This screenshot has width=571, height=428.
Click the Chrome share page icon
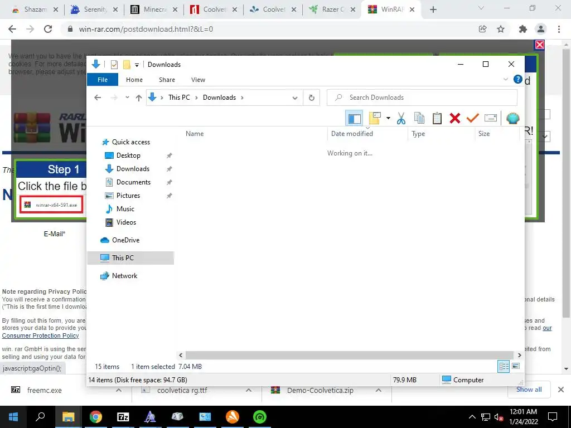(482, 29)
